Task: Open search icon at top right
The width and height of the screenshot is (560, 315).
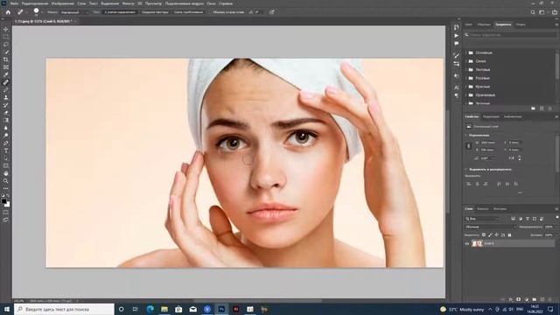Action: (x=533, y=12)
